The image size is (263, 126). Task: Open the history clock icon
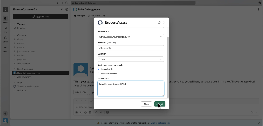pos(67,3)
